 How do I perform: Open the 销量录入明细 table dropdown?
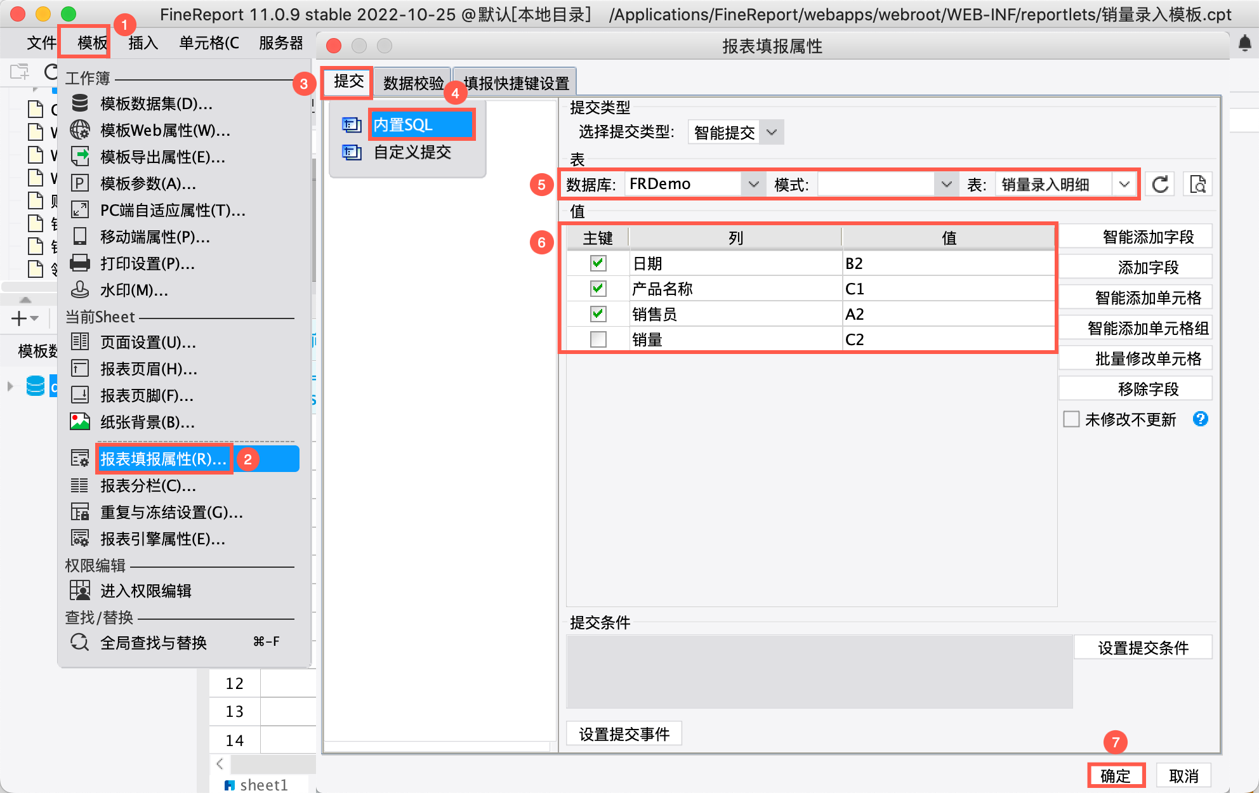pyautogui.click(x=1124, y=185)
